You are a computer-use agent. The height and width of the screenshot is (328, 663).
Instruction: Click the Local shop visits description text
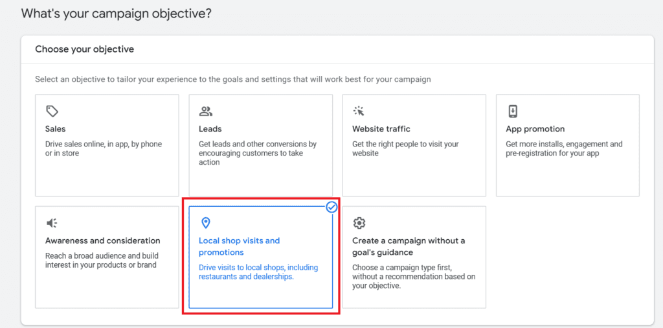(258, 272)
